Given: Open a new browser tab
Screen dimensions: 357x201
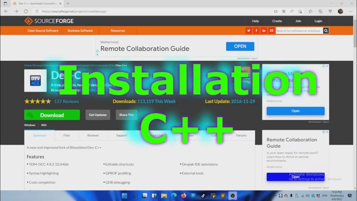Looking at the screenshot, I should (x=68, y=4).
